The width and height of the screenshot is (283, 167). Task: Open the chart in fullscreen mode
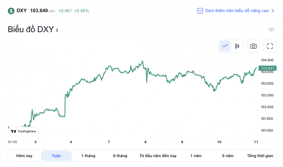coord(270,46)
